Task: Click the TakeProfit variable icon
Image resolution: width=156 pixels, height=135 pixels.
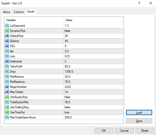Action: point(7,66)
